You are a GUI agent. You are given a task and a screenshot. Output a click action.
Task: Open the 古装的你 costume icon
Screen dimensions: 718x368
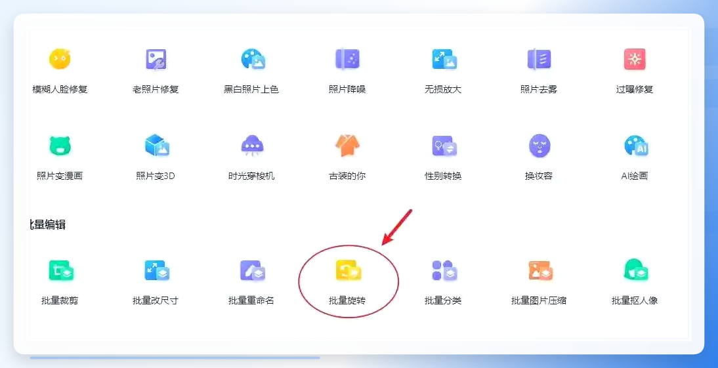tap(347, 146)
